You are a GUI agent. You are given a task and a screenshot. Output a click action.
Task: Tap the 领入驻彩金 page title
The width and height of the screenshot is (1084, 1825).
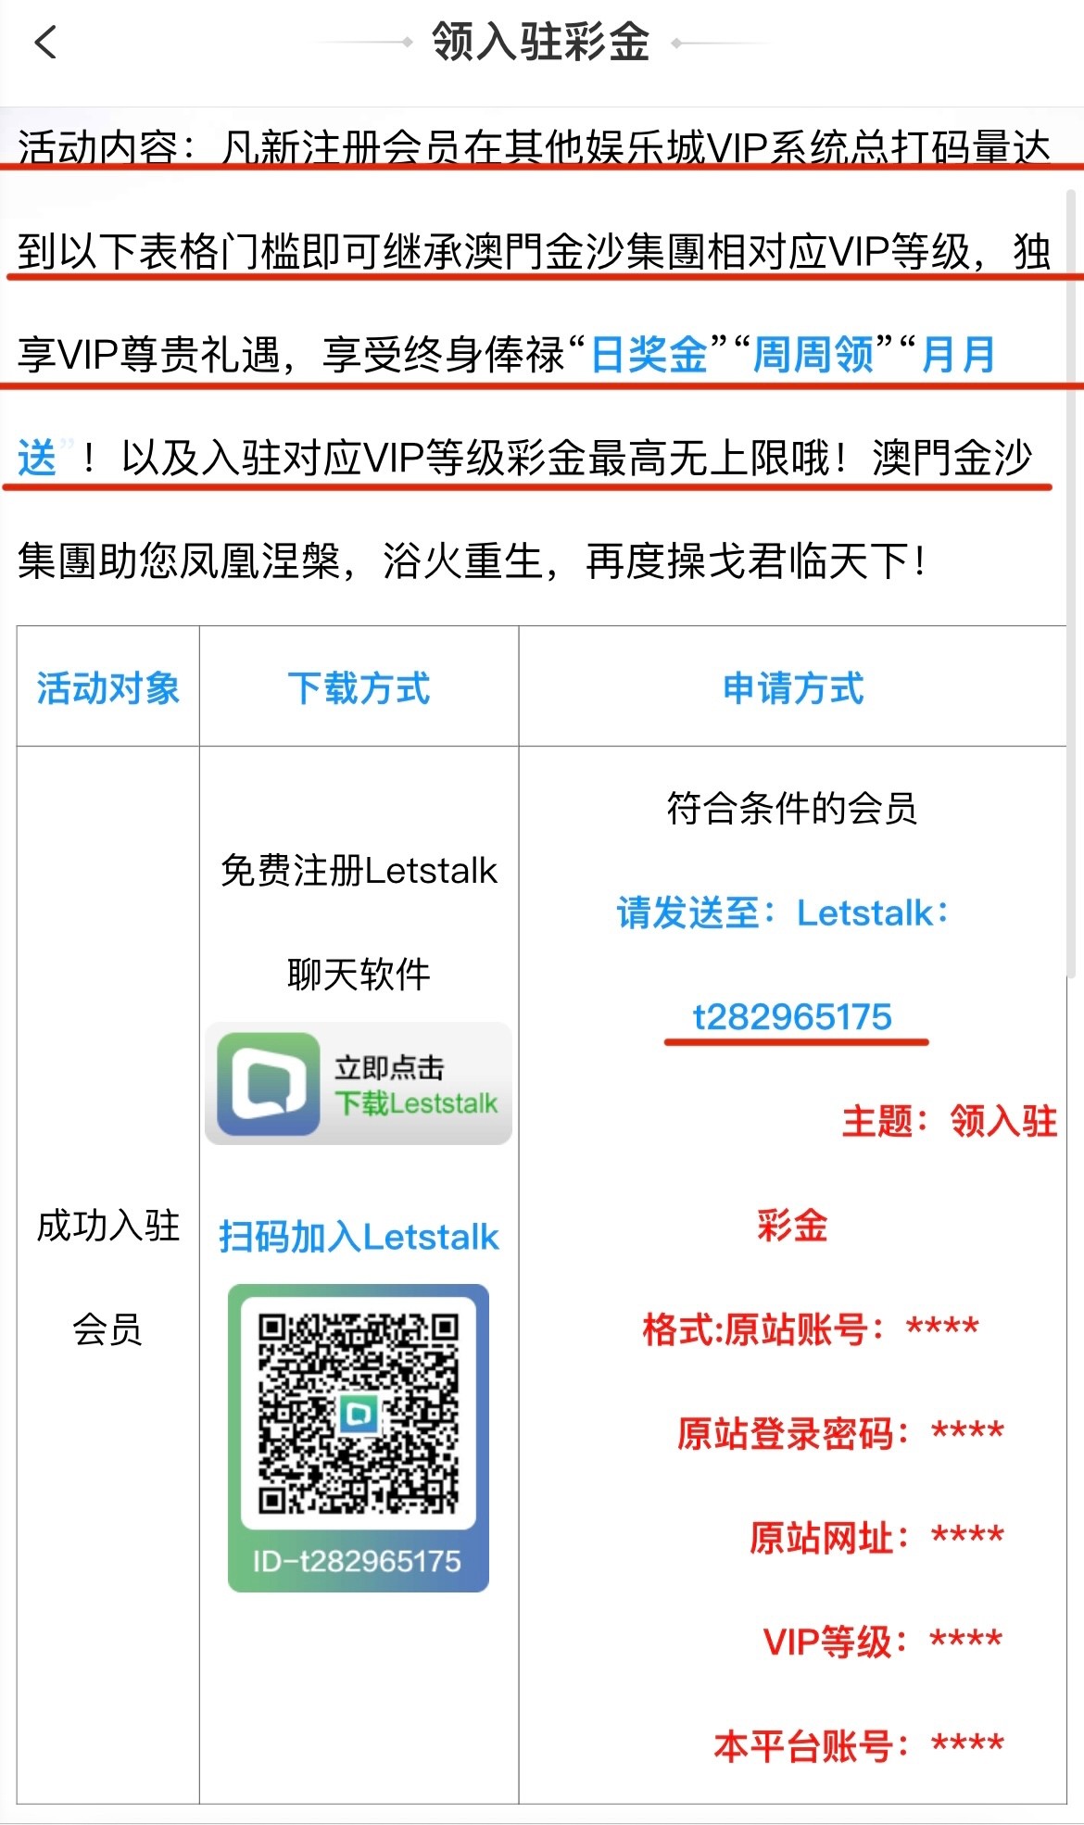click(541, 42)
